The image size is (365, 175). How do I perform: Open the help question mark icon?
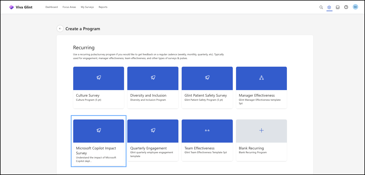[346, 7]
